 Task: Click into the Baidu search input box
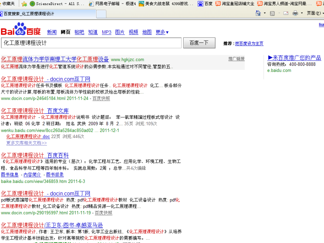91,43
